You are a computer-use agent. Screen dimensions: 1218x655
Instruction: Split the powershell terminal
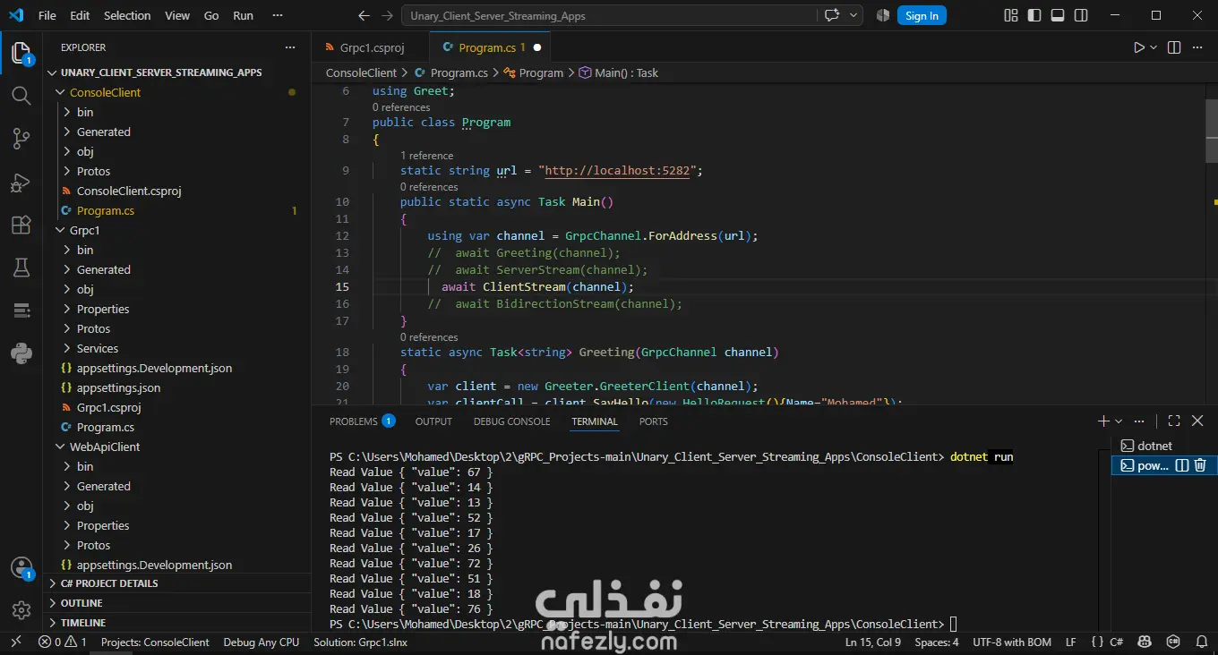pyautogui.click(x=1181, y=465)
